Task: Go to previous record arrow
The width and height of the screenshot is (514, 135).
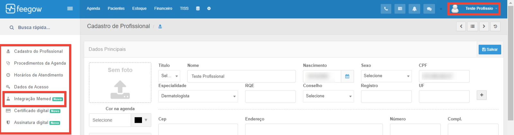Action: [461, 26]
